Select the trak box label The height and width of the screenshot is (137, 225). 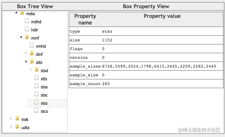tap(25, 119)
